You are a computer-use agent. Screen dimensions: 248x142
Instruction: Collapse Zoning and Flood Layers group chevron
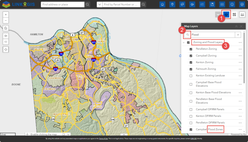(184, 43)
